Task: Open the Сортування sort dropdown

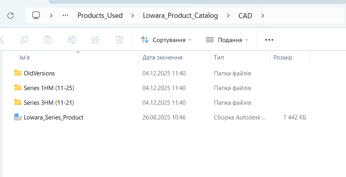Action: point(166,40)
